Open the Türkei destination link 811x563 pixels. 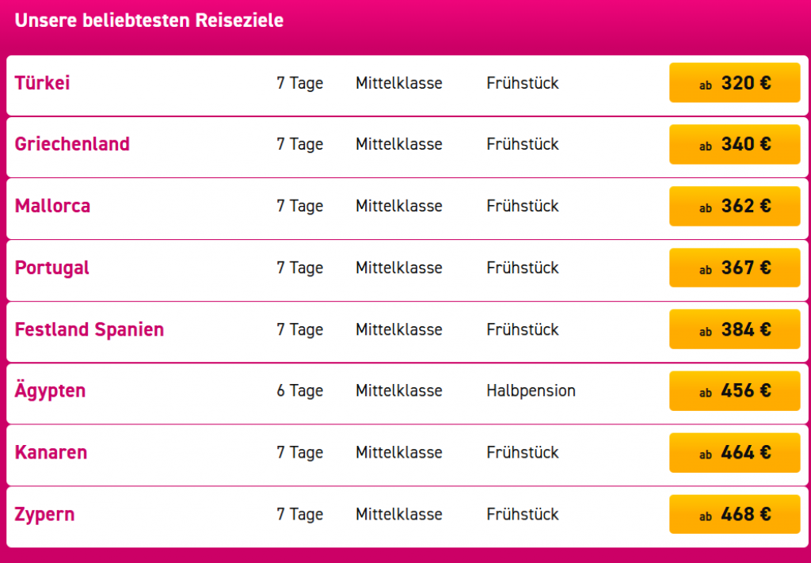click(42, 83)
